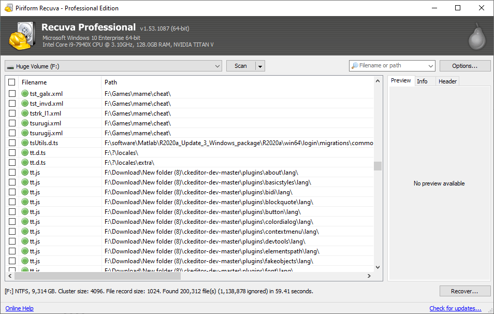Screen dimensions: 494x314
Task: Start a scan with the Scan button
Action: tap(241, 66)
